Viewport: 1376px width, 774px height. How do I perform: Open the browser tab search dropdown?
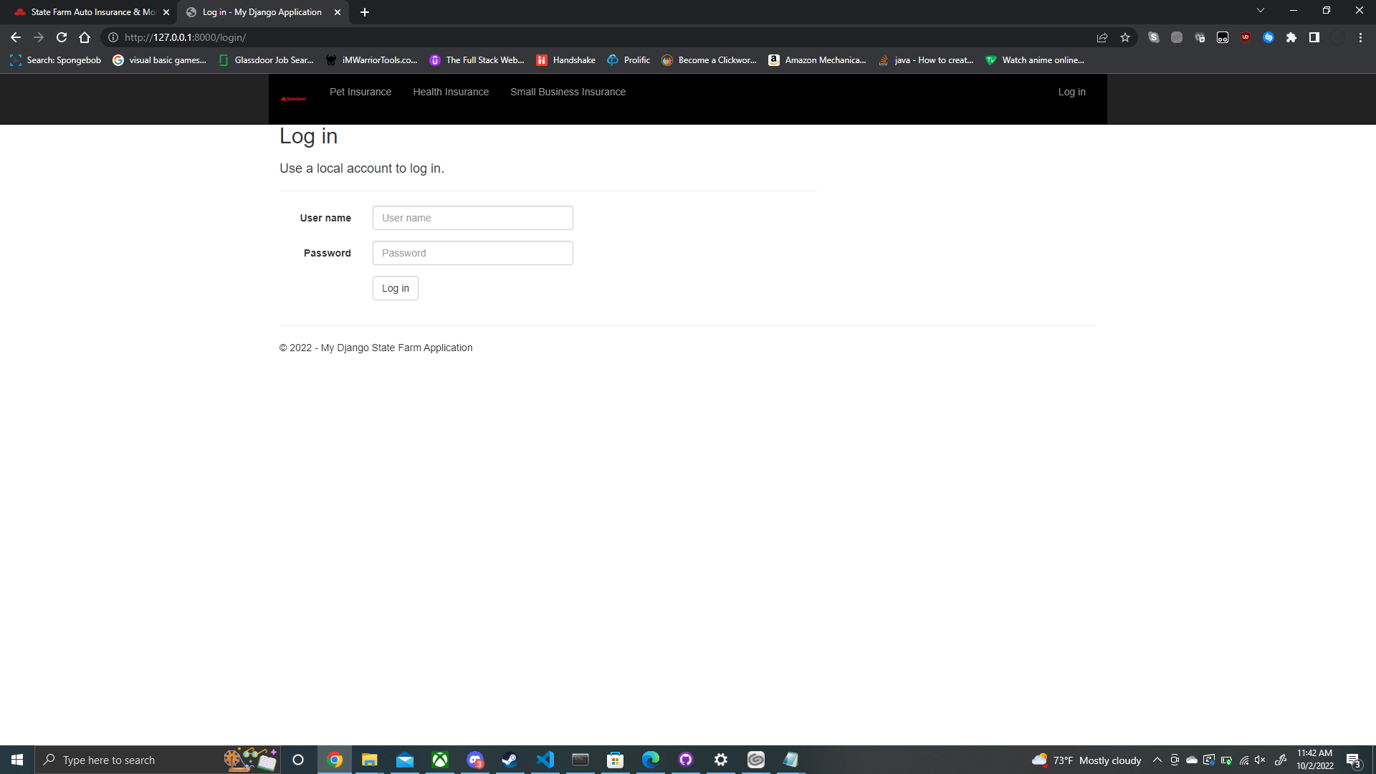1261,10
